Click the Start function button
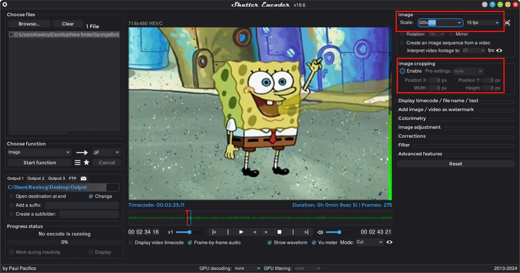The width and height of the screenshot is (520, 273). (x=40, y=163)
